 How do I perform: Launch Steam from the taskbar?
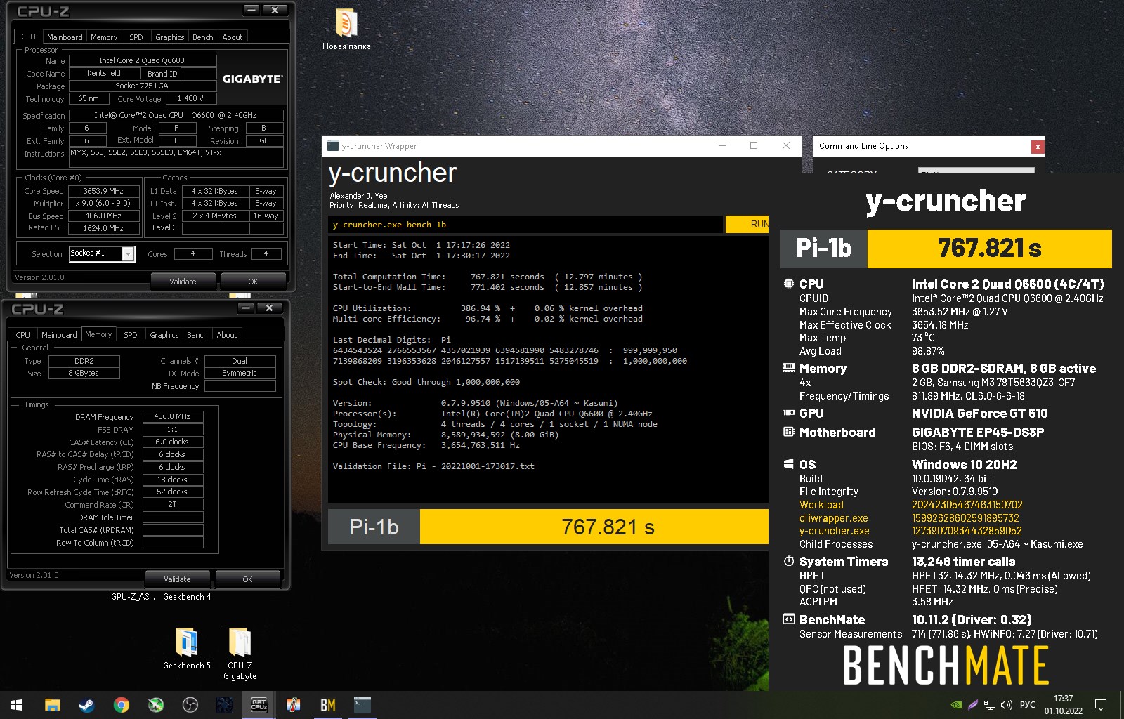coord(86,705)
